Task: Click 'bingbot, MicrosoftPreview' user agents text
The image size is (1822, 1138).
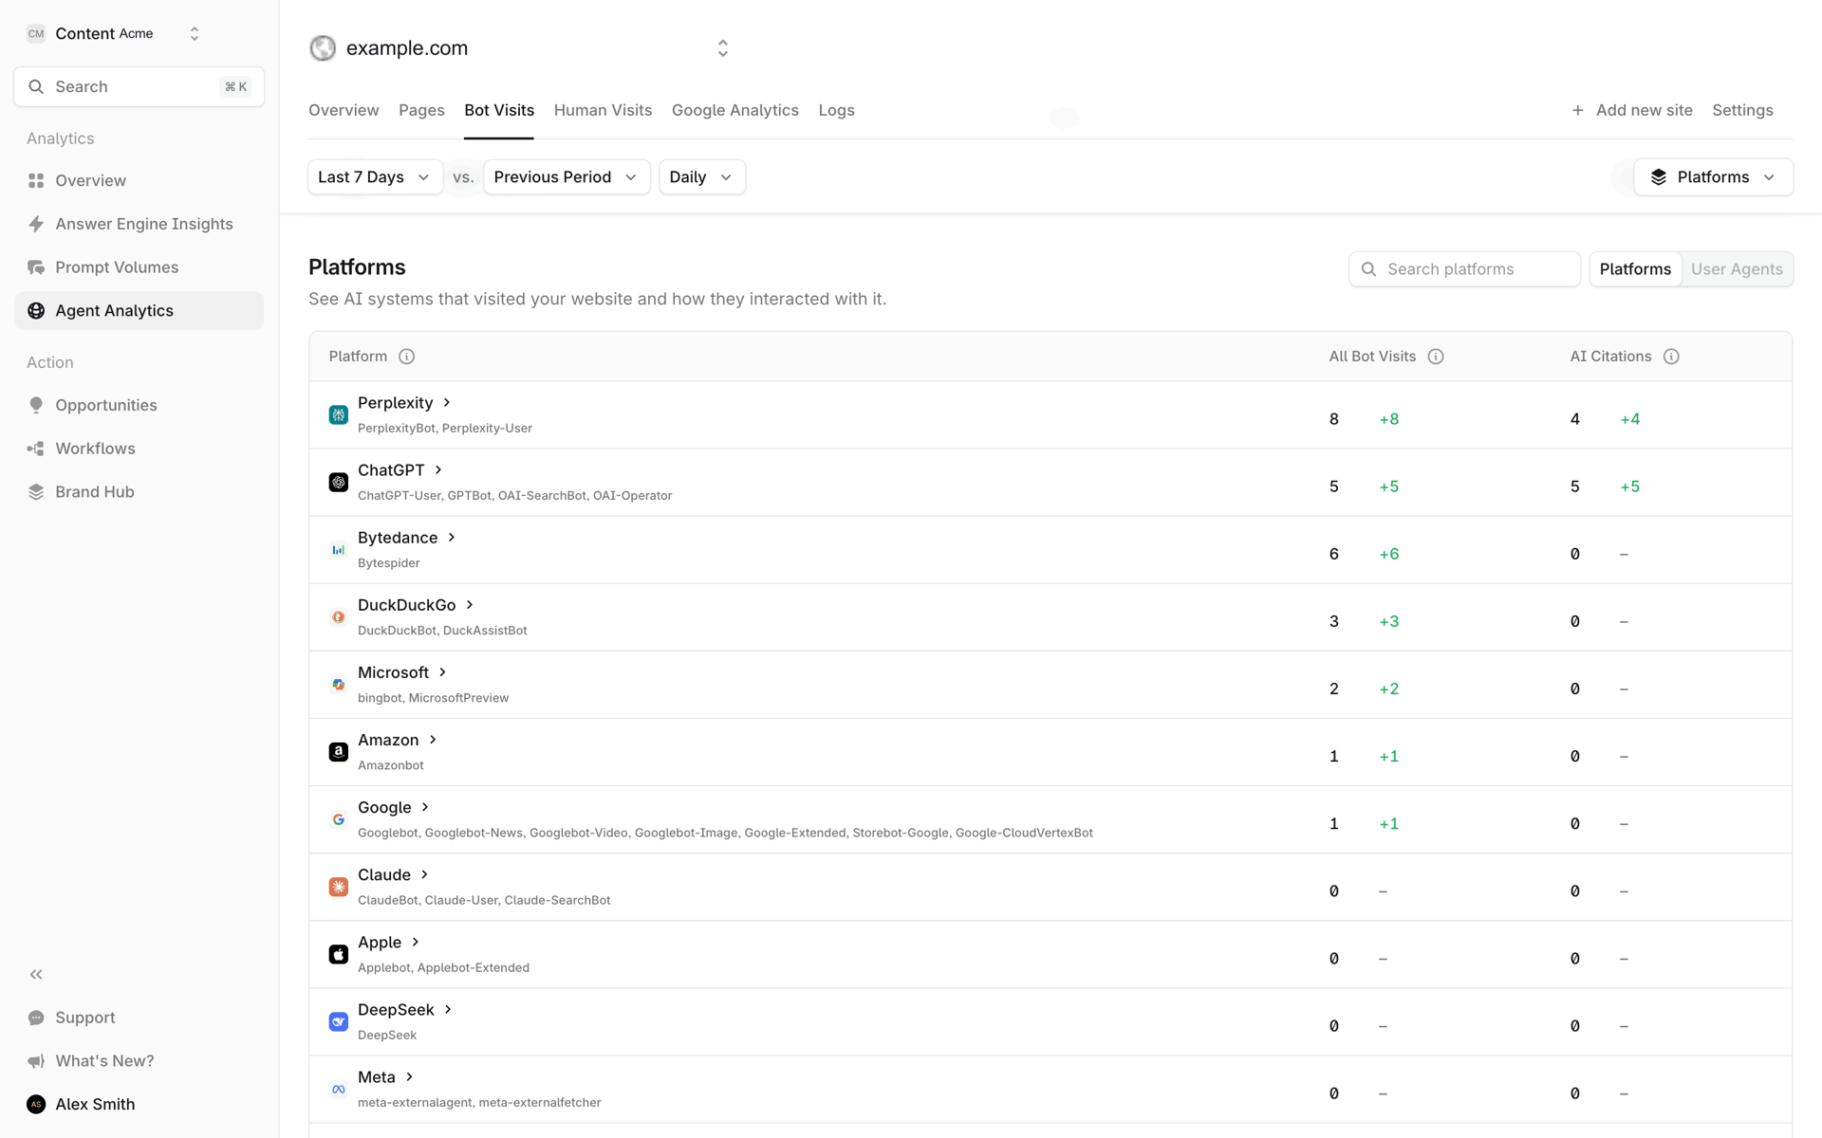Action: tap(433, 698)
